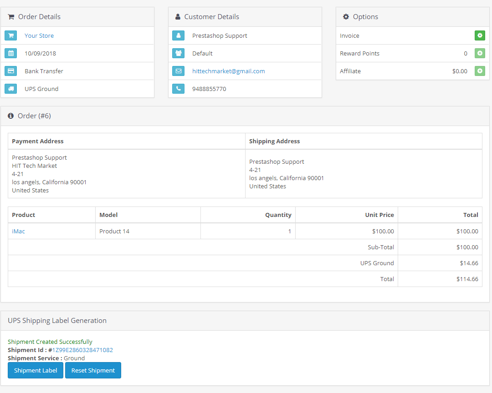Select the Shipment Created Successfully message
Viewport: 492px width, 393px height.
50,342
